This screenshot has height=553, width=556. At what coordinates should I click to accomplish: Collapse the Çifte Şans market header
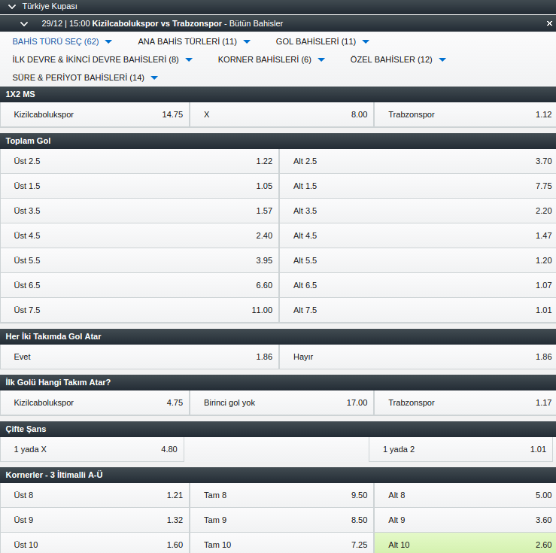[278, 429]
